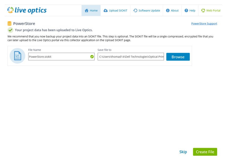Click the Upload SIOKIT cloud icon
226x161 pixels.
pos(106,11)
